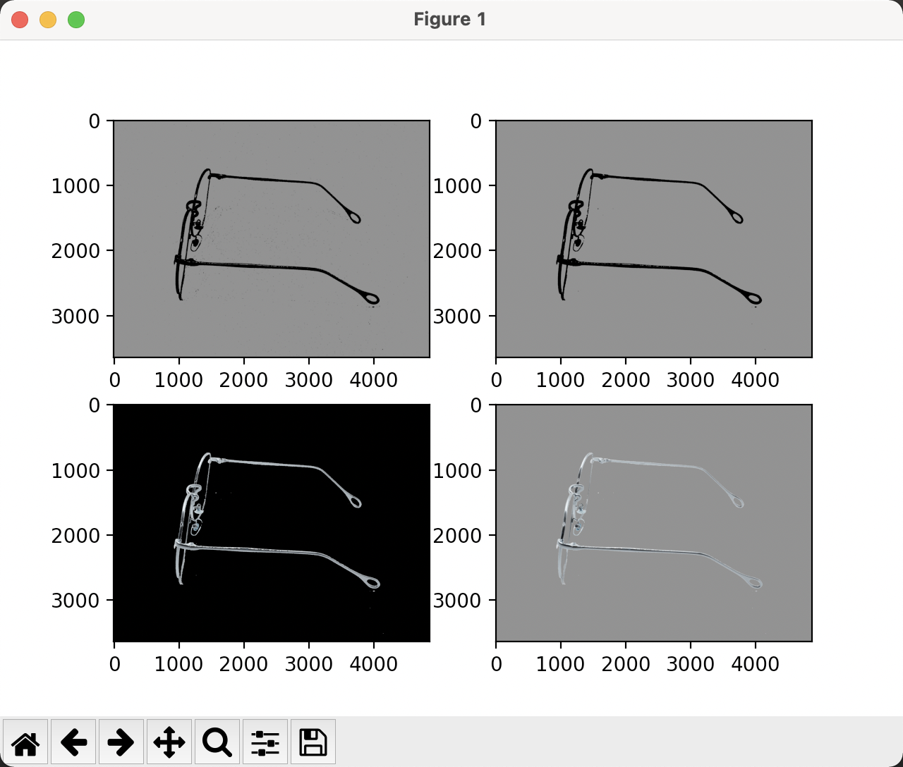Screen dimensions: 903x767
Task: Navigate back to the previous view
Action: (73, 742)
